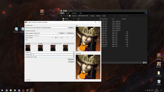This screenshot has height=92, width=164.
Task: Select the 48 scenario size radio button
Action: coord(51,38)
